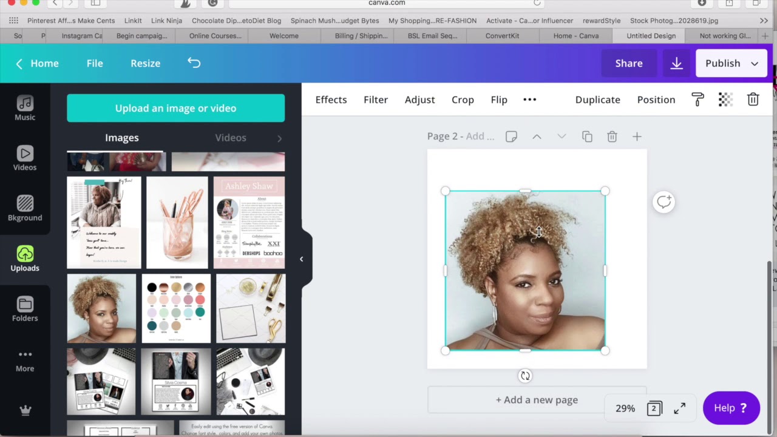Open the Publish dropdown
The width and height of the screenshot is (777, 437).
point(731,63)
